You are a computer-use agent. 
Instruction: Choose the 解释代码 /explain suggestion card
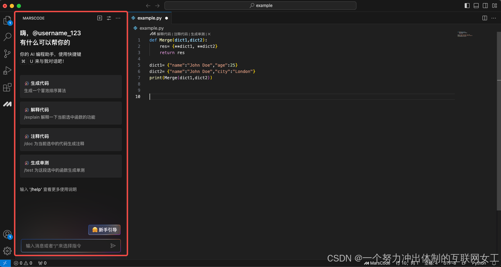(x=71, y=113)
